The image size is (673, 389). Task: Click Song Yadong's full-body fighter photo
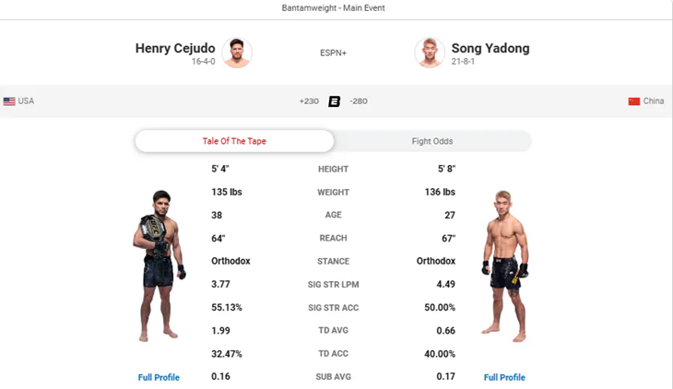[x=505, y=265]
